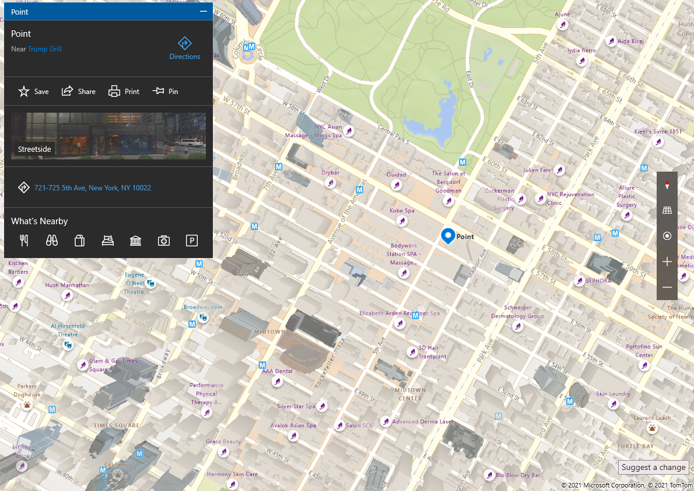Select the Grace Beauty marker

click(223, 451)
